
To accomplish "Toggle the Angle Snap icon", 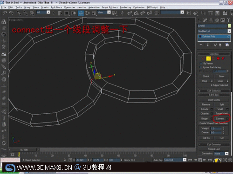I will pos(136,13).
